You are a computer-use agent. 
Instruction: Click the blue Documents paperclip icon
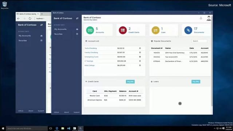tap(188, 30)
